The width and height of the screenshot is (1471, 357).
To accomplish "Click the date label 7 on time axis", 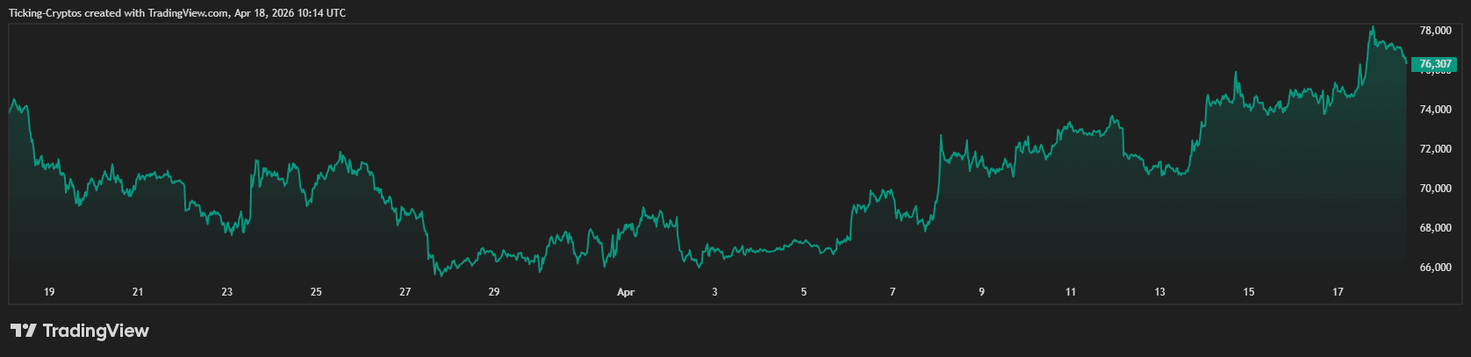I will 893,292.
